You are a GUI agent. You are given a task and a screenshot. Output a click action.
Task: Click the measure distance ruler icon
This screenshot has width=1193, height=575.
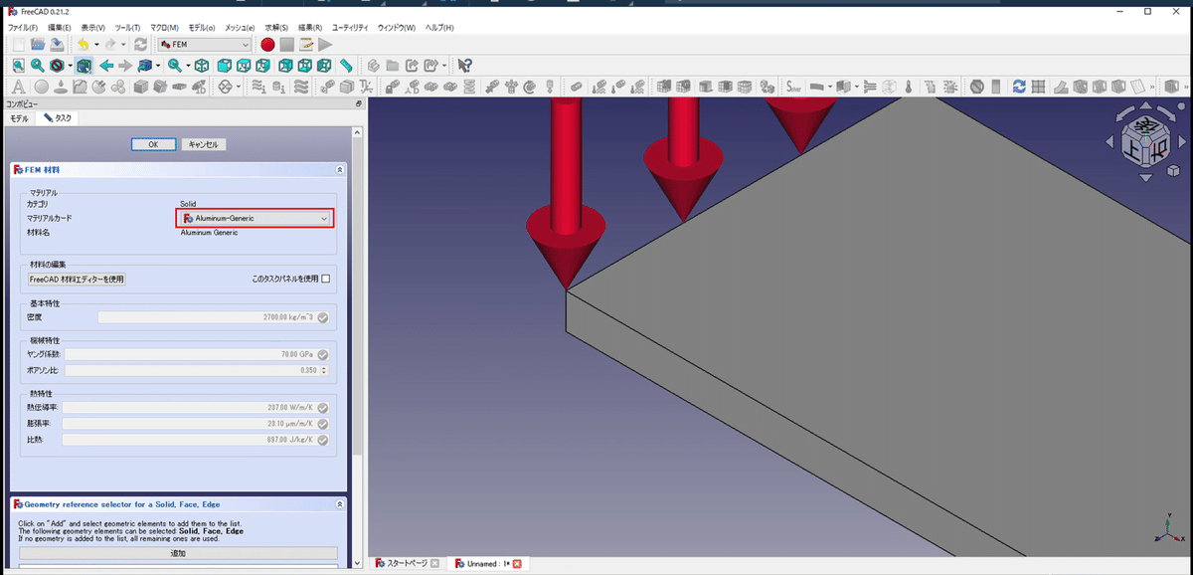[346, 66]
